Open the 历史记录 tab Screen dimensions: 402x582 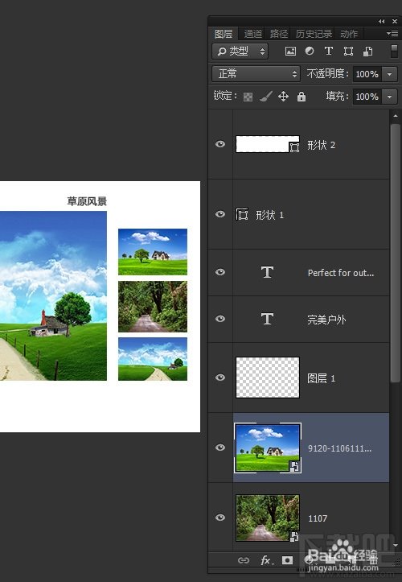(x=314, y=34)
